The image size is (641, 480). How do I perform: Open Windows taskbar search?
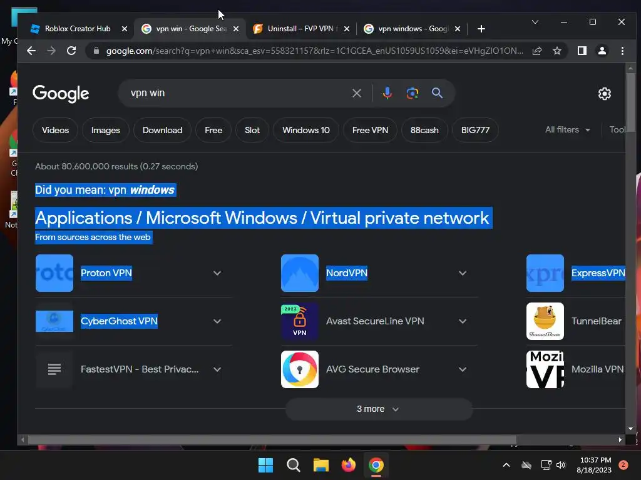coord(293,465)
